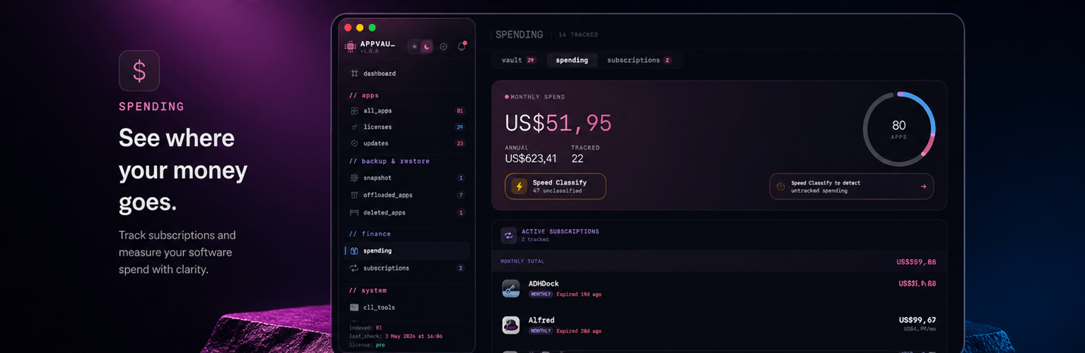Click the lightning bolt icon on Speed Classify
The image size is (1085, 353).
tap(520, 186)
